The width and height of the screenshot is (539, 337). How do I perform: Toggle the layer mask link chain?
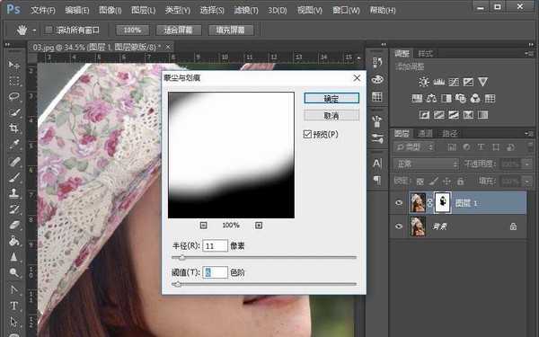[x=429, y=203]
